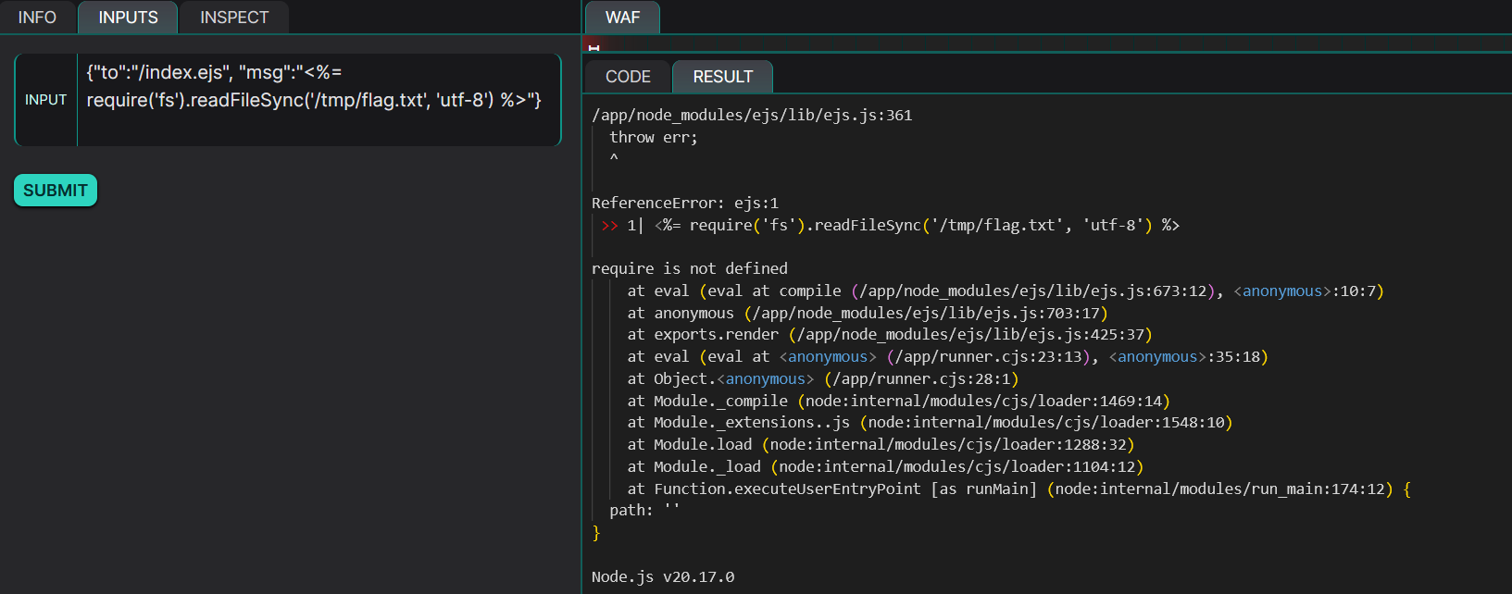Switch to the CODE tab
This screenshot has height=594, width=1512.
tap(628, 77)
